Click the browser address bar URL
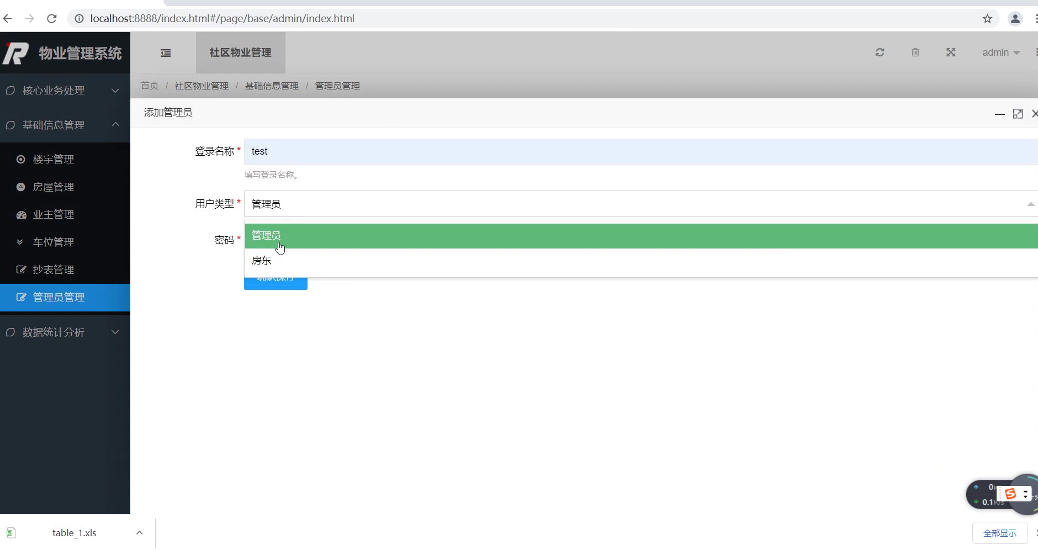The image size is (1038, 550). tap(222, 19)
